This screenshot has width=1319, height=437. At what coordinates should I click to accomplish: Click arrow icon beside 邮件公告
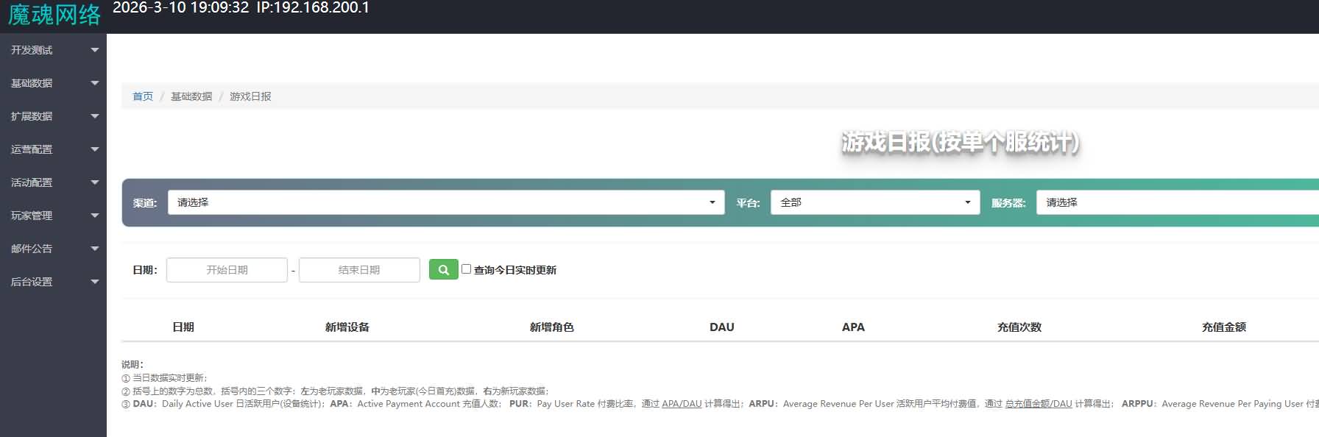94,249
